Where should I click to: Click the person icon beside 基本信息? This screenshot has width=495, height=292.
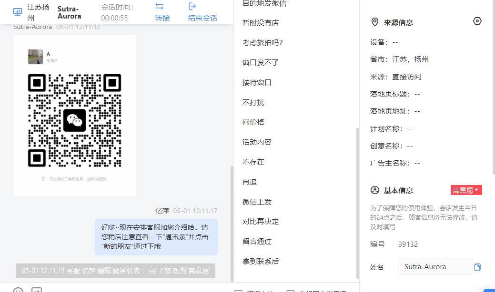[375, 190]
